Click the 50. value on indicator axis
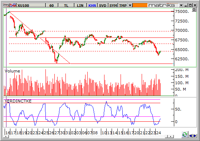The height and width of the screenshot is (141, 200). pyautogui.click(x=178, y=109)
